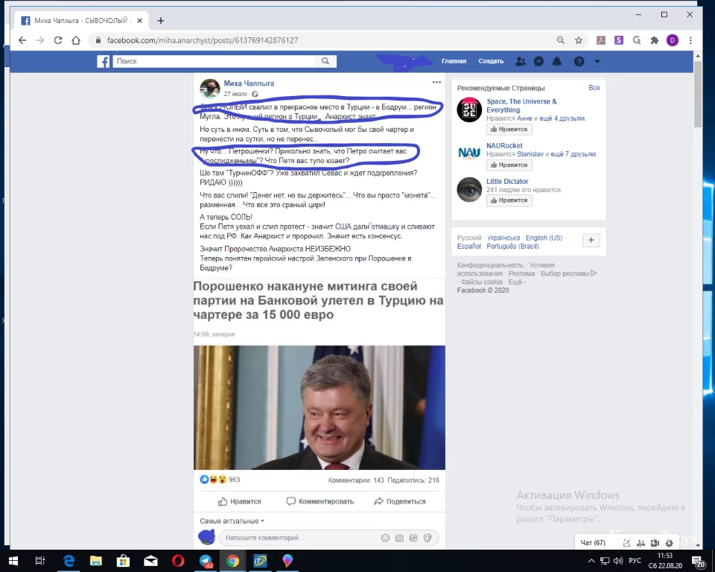This screenshot has width=715, height=572.
Task: Click post date 27 июля
Action: click(235, 94)
